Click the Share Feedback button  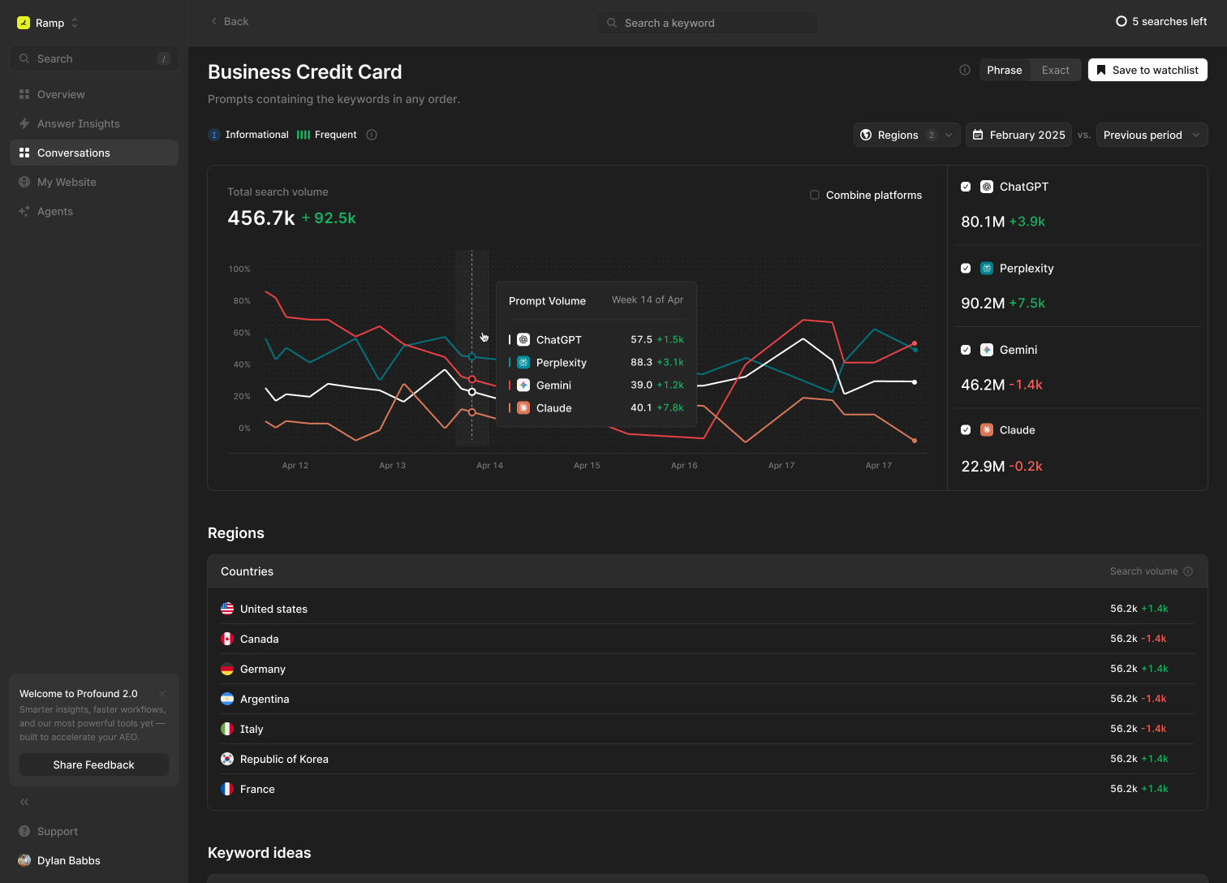click(x=94, y=765)
